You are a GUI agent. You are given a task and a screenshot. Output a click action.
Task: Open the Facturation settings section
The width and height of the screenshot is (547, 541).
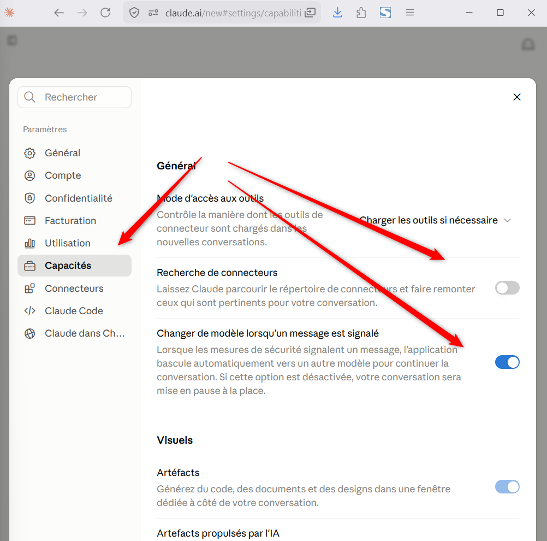(x=74, y=220)
